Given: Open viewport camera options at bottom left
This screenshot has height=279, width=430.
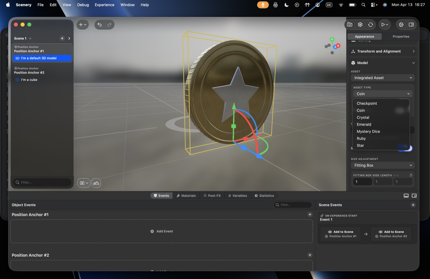Looking at the screenshot, I should (84, 183).
